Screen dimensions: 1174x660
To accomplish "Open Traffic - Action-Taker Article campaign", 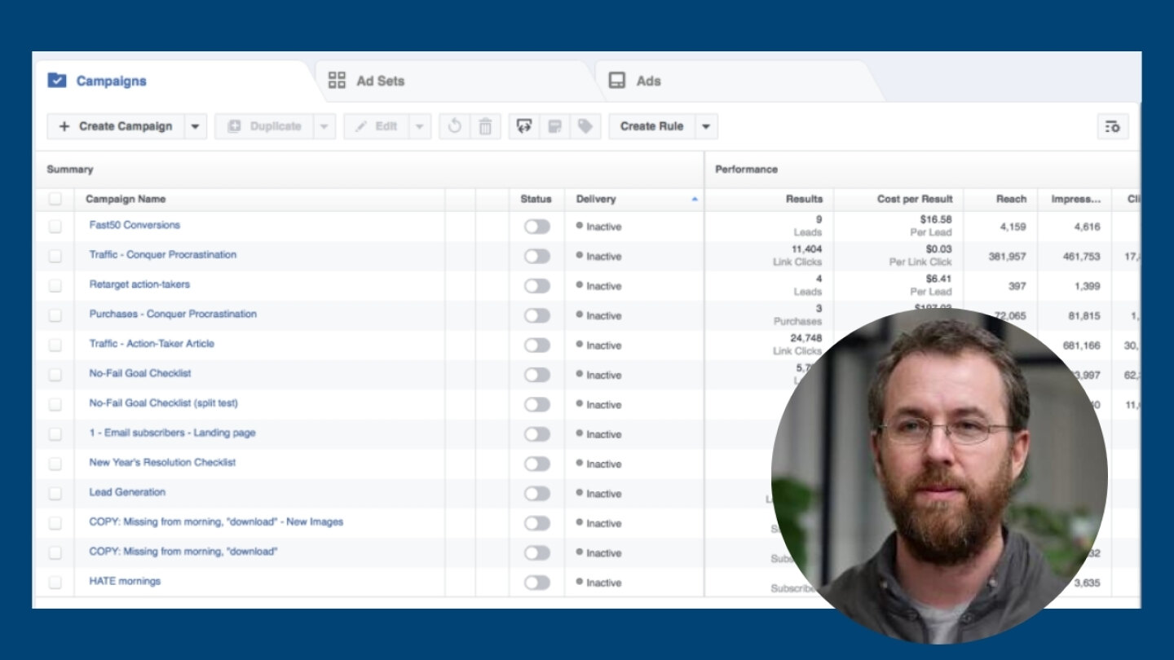I will coord(152,343).
